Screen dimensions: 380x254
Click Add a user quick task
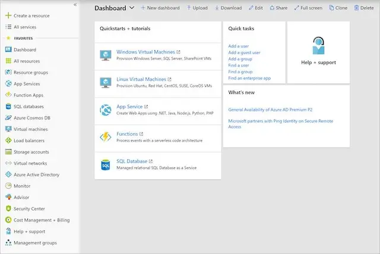(239, 46)
